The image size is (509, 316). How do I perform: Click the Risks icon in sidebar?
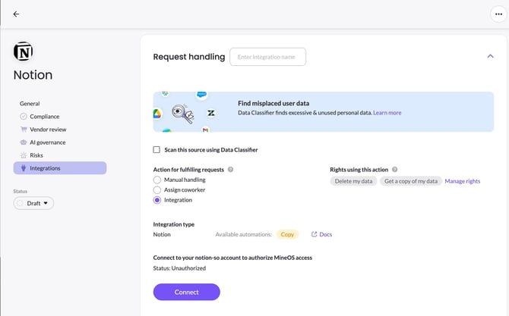24,155
